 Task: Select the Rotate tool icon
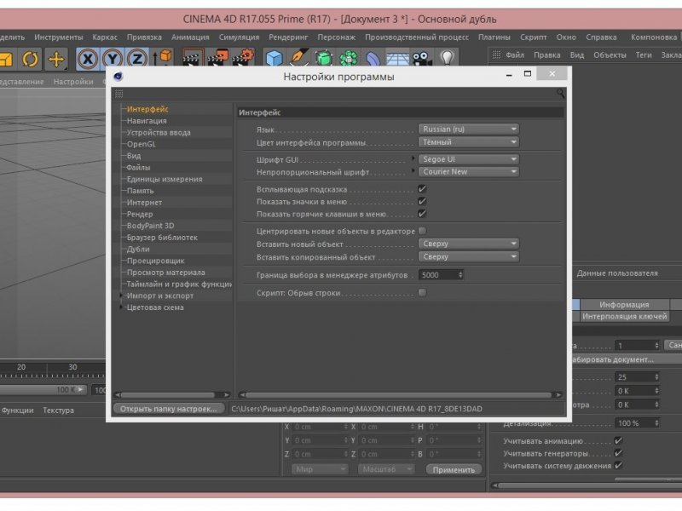[x=30, y=59]
